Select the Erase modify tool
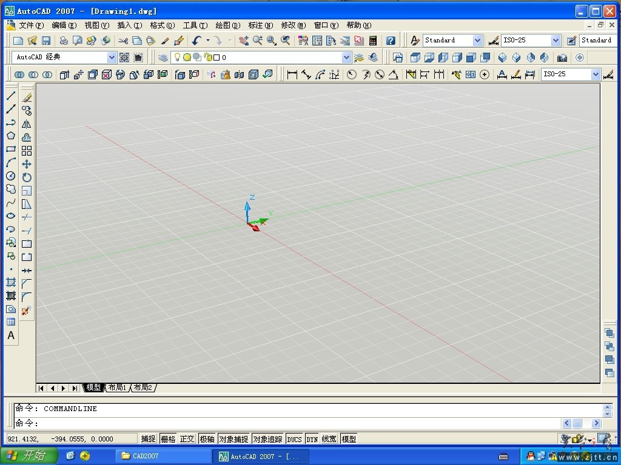The image size is (621, 465). pos(27,97)
